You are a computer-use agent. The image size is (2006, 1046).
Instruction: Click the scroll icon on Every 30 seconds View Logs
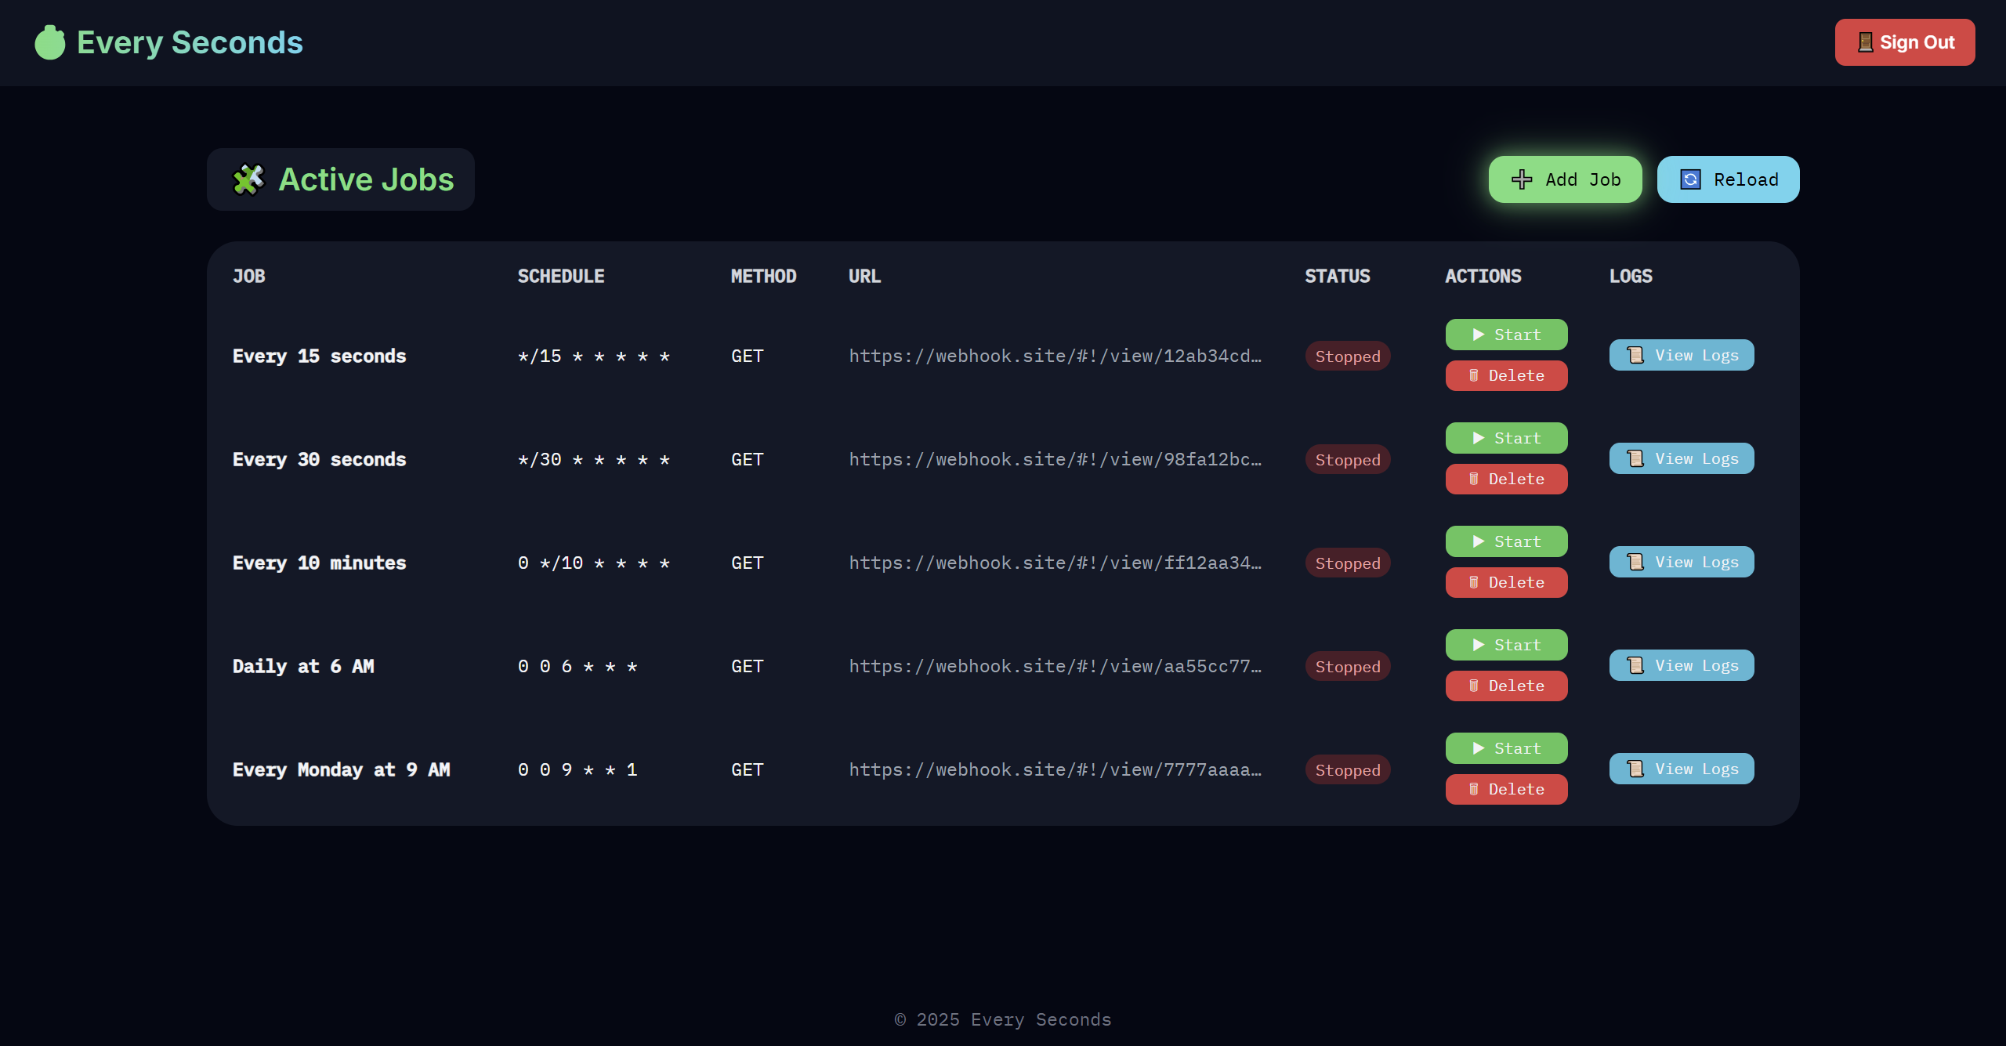tap(1636, 458)
